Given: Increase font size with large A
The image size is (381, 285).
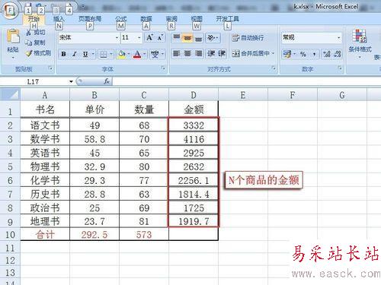Looking at the screenshot, I should click(149, 38).
